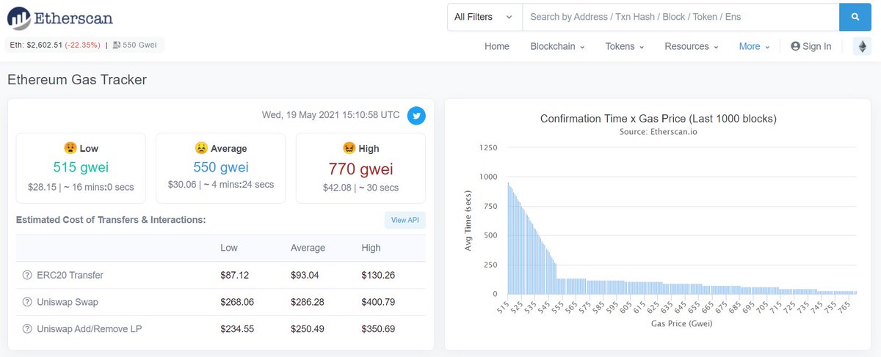This screenshot has height=357, width=881.
Task: Click the $400.79 Uniswap Swap high cost
Action: [378, 302]
